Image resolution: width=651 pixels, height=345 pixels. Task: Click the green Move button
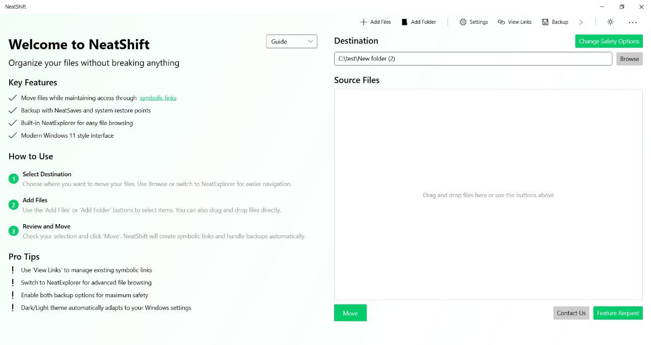[x=350, y=313]
